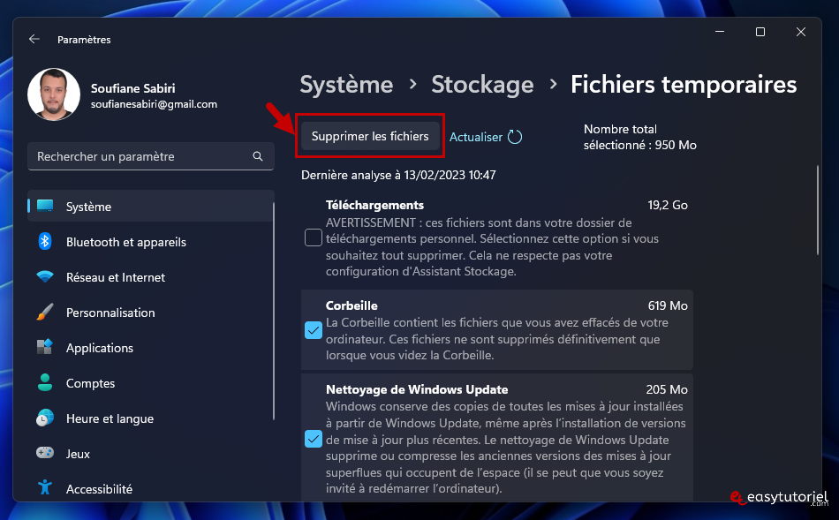This screenshot has width=839, height=520.
Task: Click the sidebar vertical scrollbar
Action: pyautogui.click(x=274, y=310)
